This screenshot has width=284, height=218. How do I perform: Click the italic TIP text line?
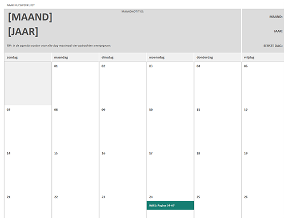click(x=59, y=46)
